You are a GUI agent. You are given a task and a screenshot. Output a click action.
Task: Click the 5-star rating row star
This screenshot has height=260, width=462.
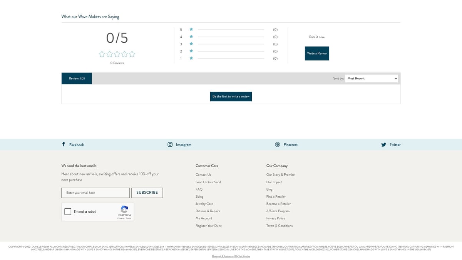191,29
